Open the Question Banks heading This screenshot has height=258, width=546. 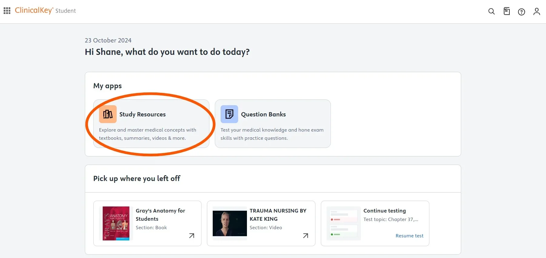click(263, 114)
